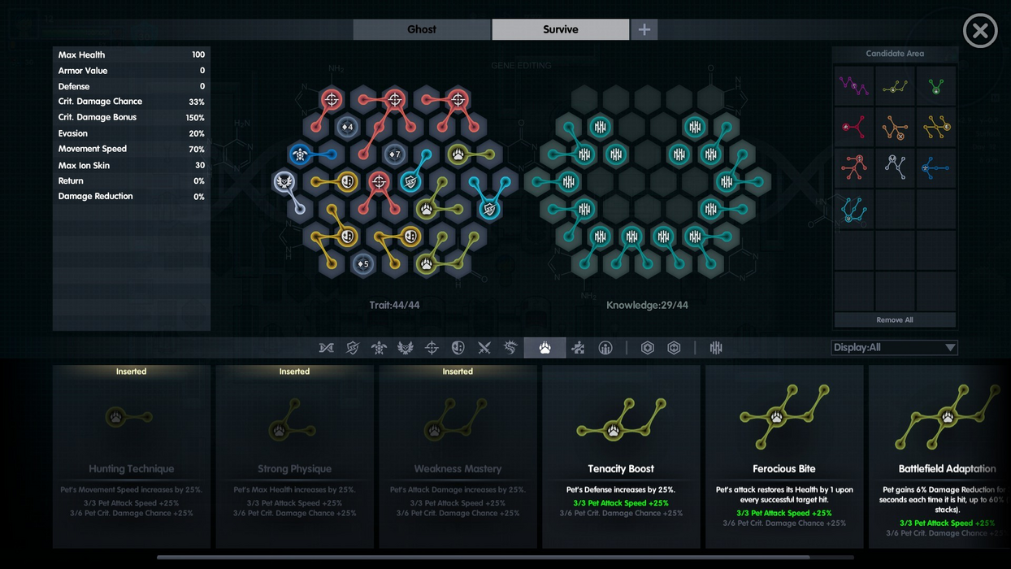
Task: Select the cyan candidate gene
Action: tap(853, 210)
